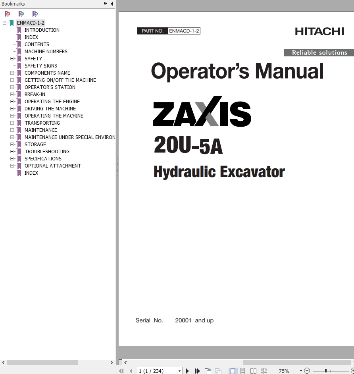Click the add new bookmark icon
The width and height of the screenshot is (354, 374).
click(21, 14)
